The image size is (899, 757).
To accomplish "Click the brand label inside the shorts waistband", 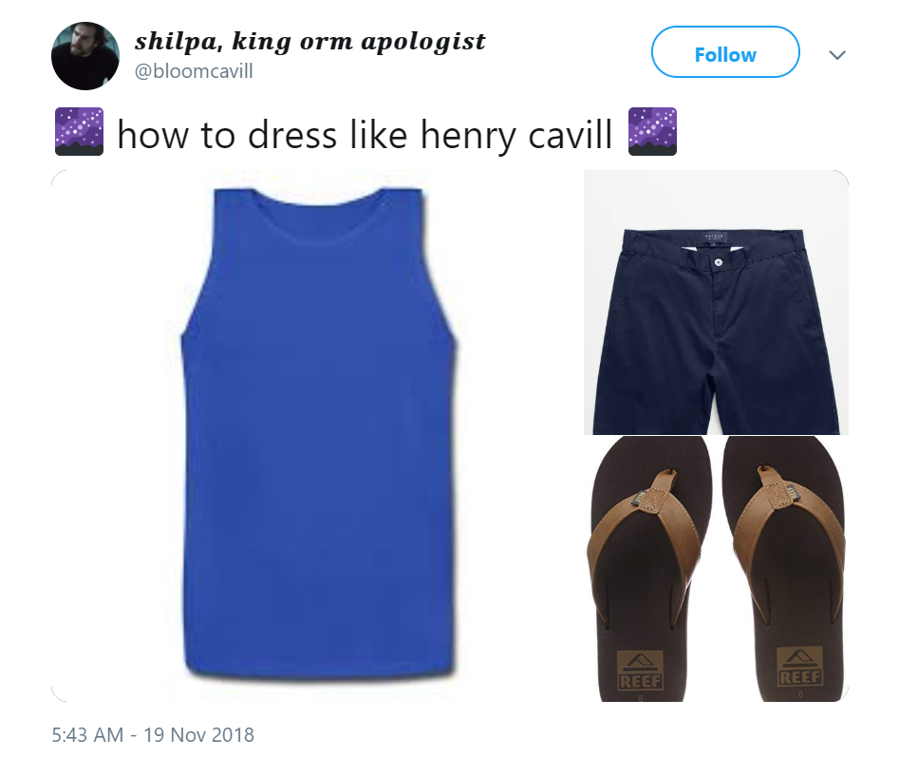I will pyautogui.click(x=713, y=237).
